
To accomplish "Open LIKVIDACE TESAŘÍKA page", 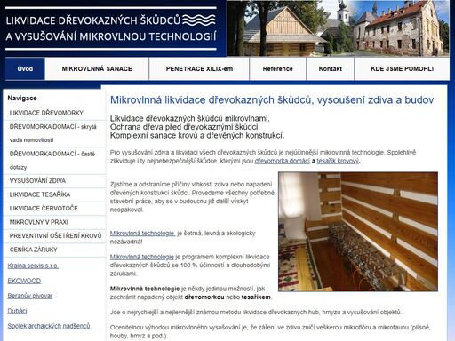I will pos(55,194).
